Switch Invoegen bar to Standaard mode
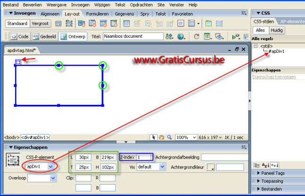 click(17, 24)
